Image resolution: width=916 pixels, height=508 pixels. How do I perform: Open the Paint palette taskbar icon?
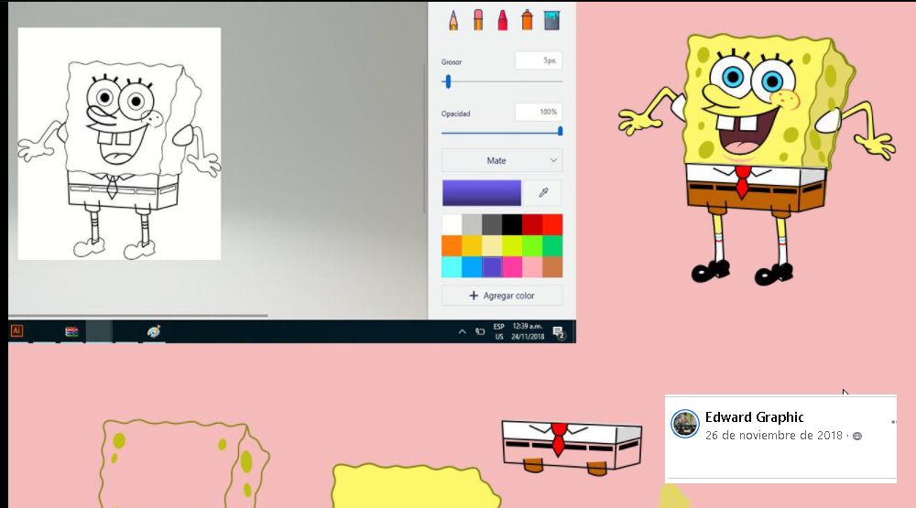point(154,331)
